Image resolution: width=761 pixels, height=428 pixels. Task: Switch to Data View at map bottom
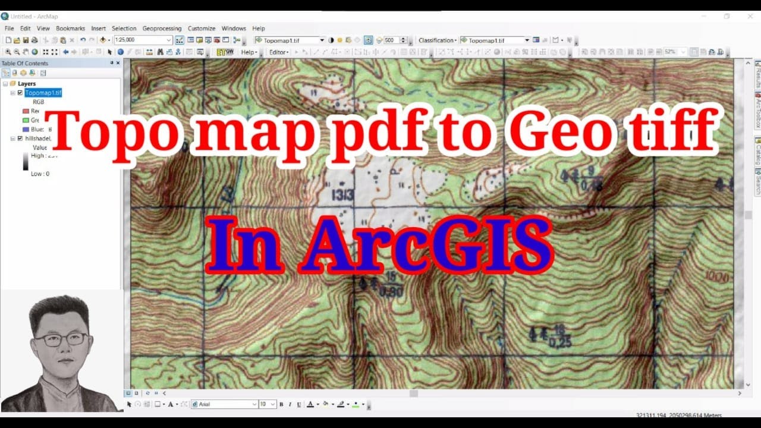(x=128, y=393)
